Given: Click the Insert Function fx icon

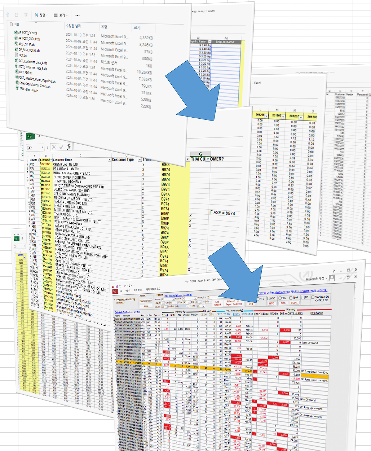Looking at the screenshot, I should click(x=69, y=147).
